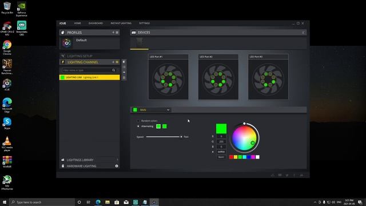Open Google Chrome desktop shortcut
The height and width of the screenshot is (206, 366).
[7, 47]
